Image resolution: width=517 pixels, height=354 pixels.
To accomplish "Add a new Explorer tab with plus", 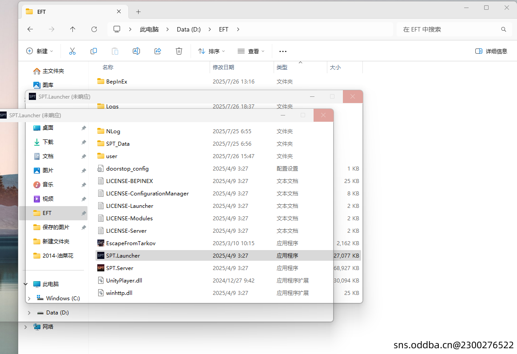I will (139, 12).
